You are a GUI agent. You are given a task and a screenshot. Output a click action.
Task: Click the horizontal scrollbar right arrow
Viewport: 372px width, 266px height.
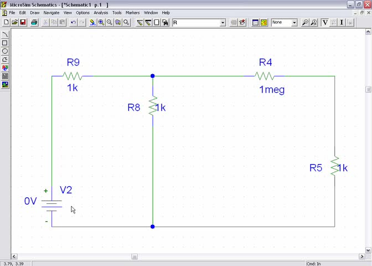click(x=362, y=256)
